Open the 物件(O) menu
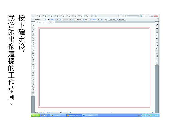The height and width of the screenshot is (128, 180). click(x=50, y=16)
